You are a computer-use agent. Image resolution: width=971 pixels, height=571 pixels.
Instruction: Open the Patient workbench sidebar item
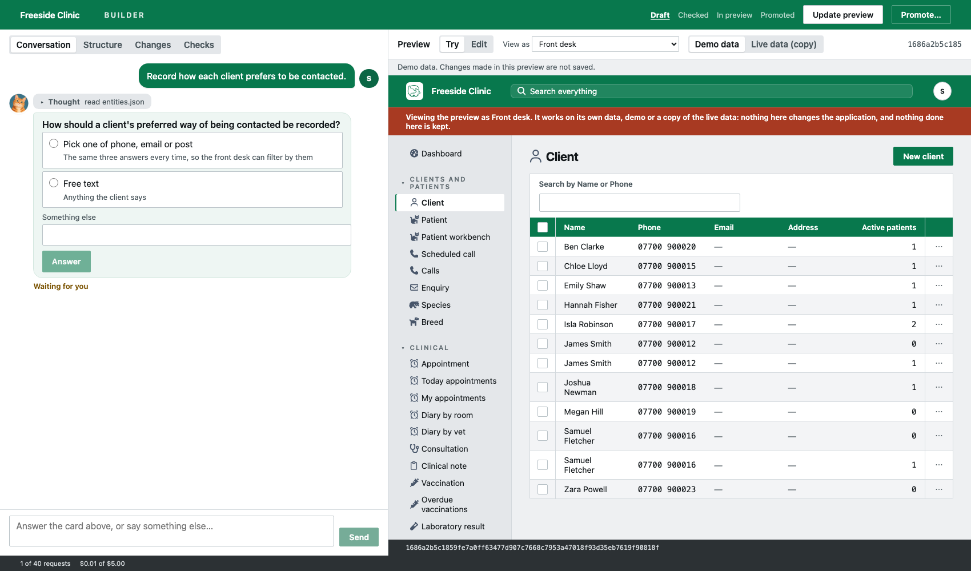pyautogui.click(x=450, y=237)
